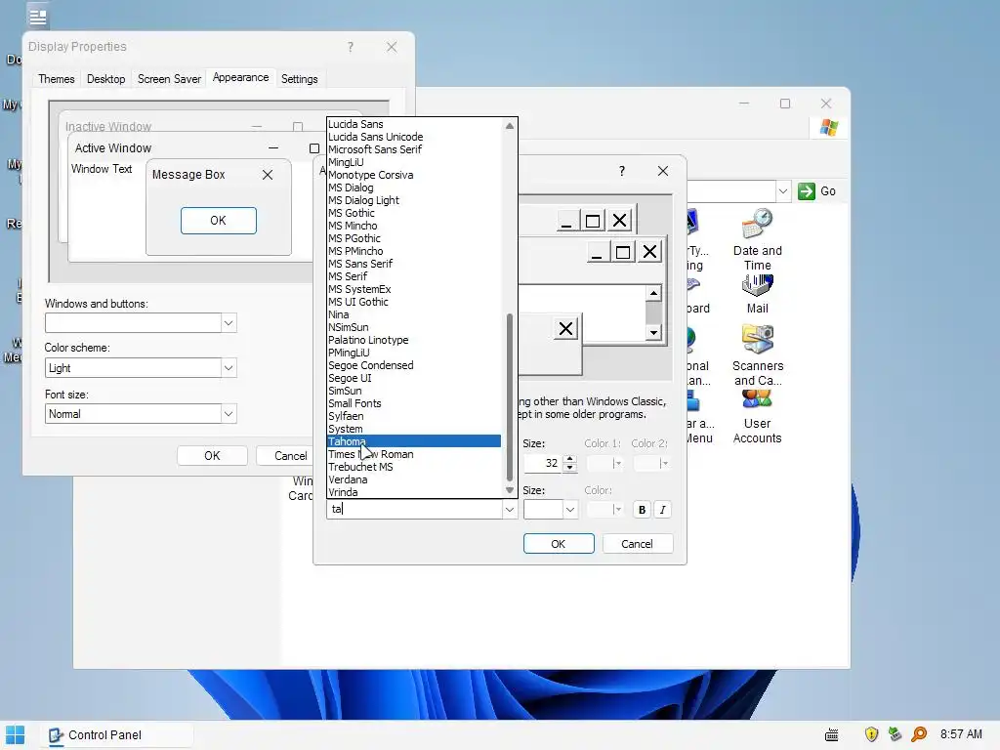Switch to the Settings tab
The height and width of the screenshot is (750, 1000).
coord(299,79)
